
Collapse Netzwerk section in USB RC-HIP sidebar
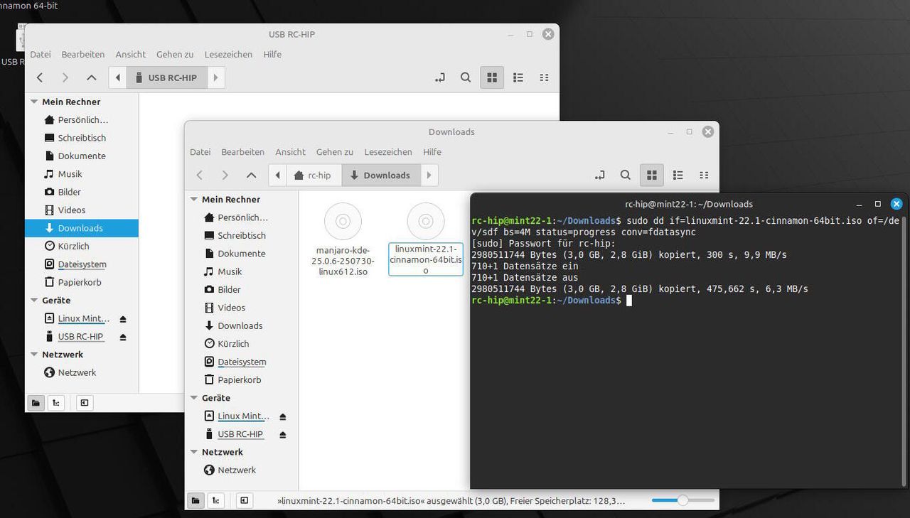pos(34,354)
